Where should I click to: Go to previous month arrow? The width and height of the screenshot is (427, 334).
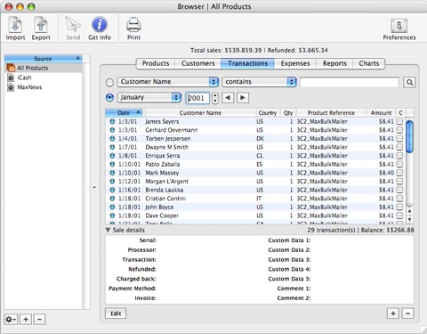[x=228, y=98]
